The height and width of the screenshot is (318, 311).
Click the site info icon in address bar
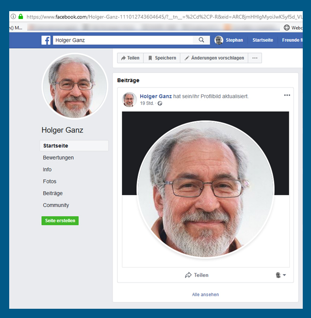[14, 16]
